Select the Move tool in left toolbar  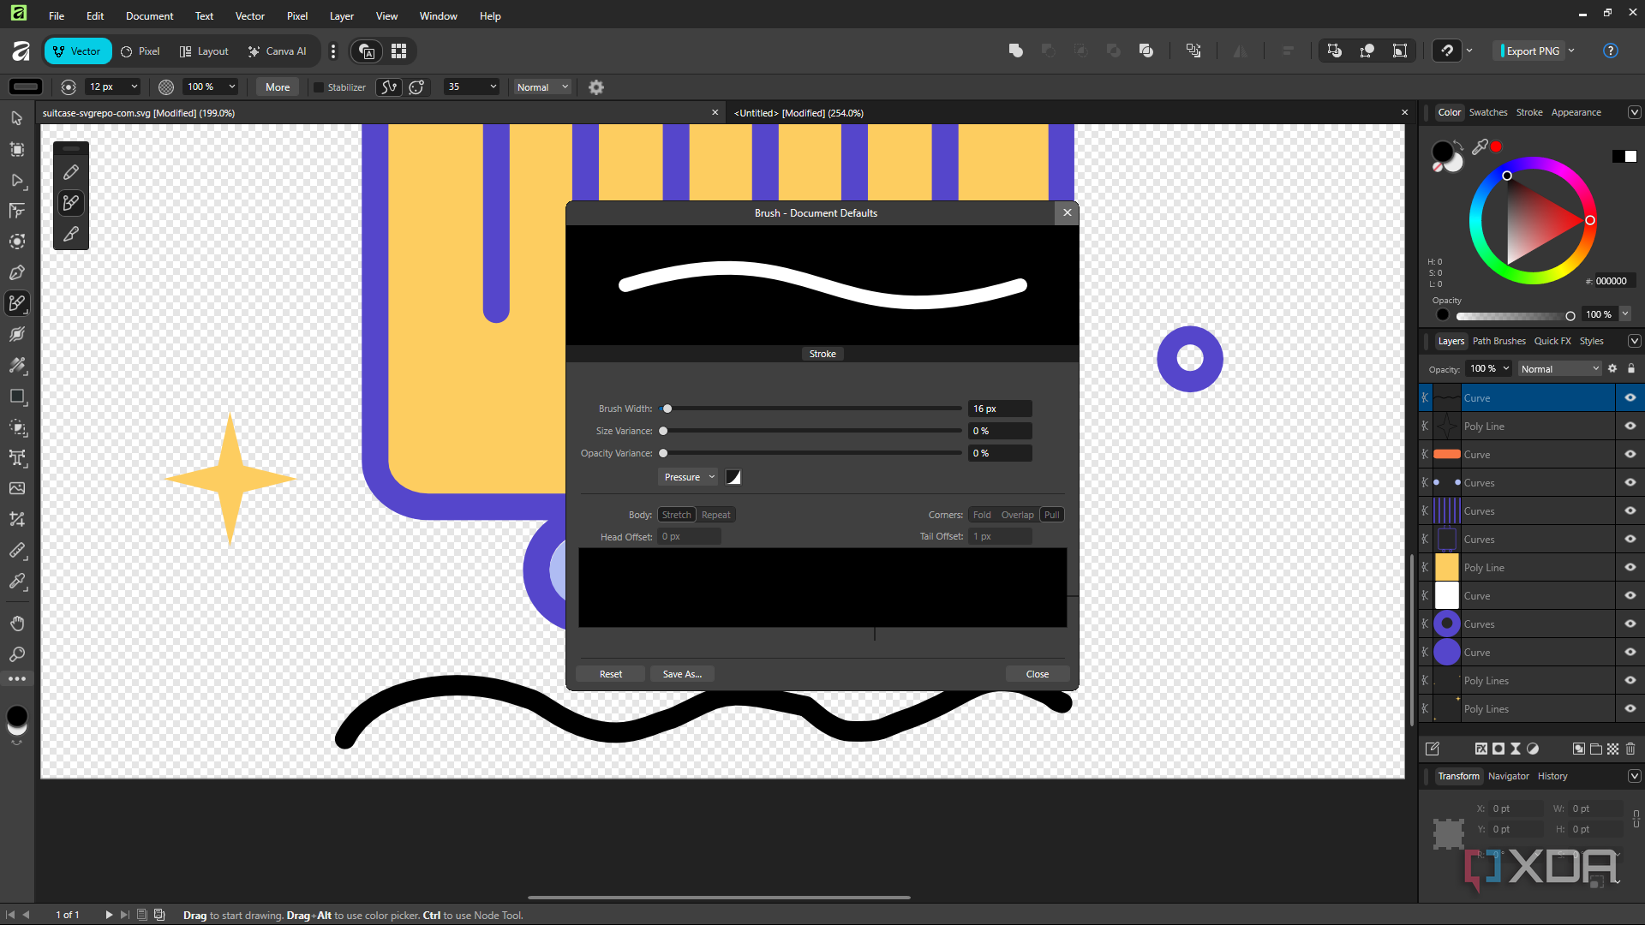tap(16, 118)
